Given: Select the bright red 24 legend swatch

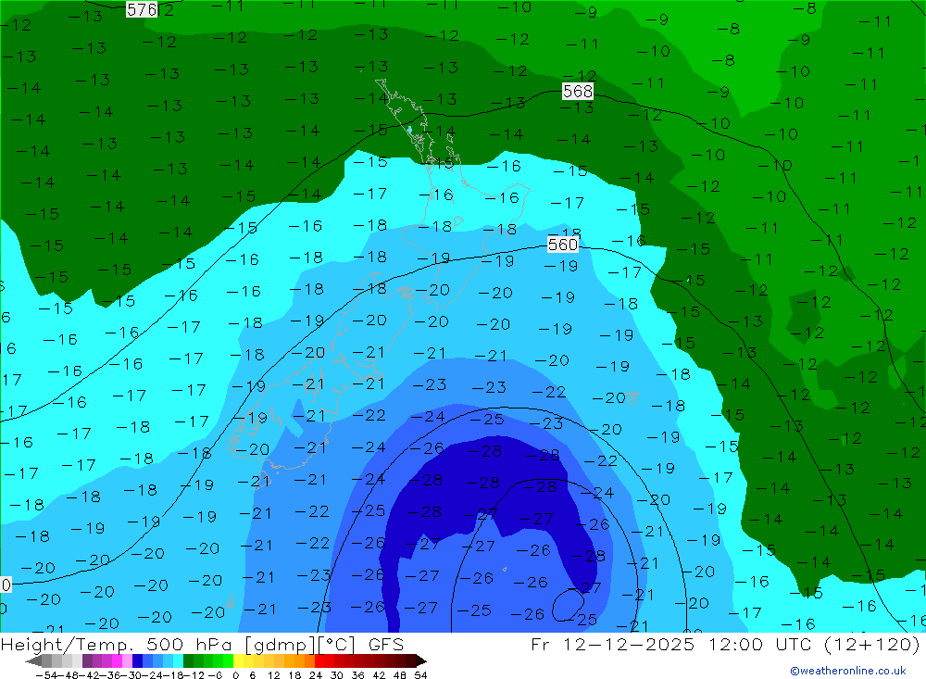Looking at the screenshot, I should pos(319,660).
